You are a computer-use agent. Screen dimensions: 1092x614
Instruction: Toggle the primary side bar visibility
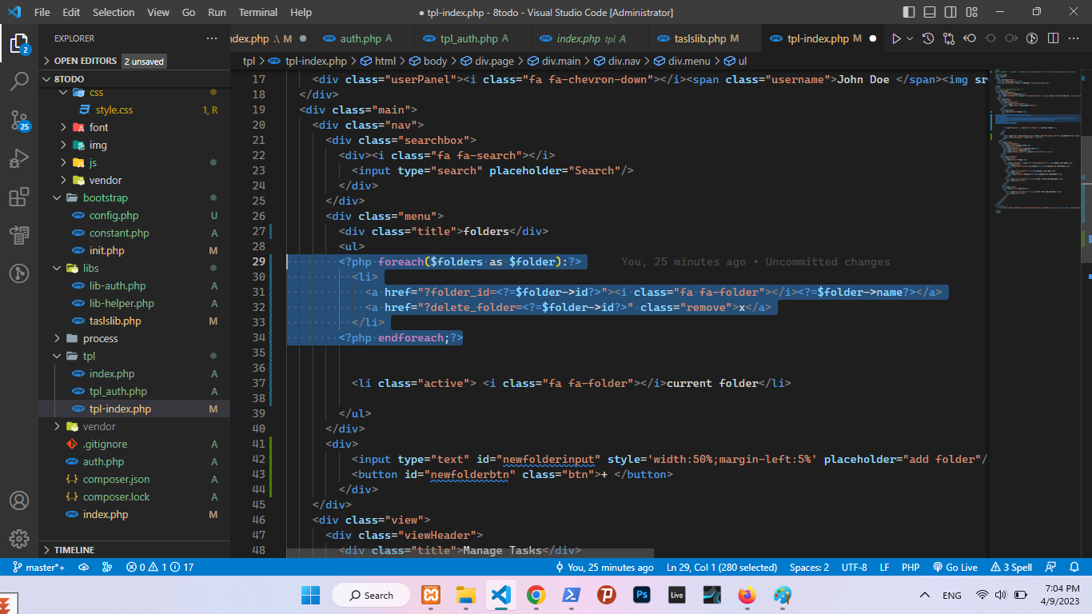(910, 12)
